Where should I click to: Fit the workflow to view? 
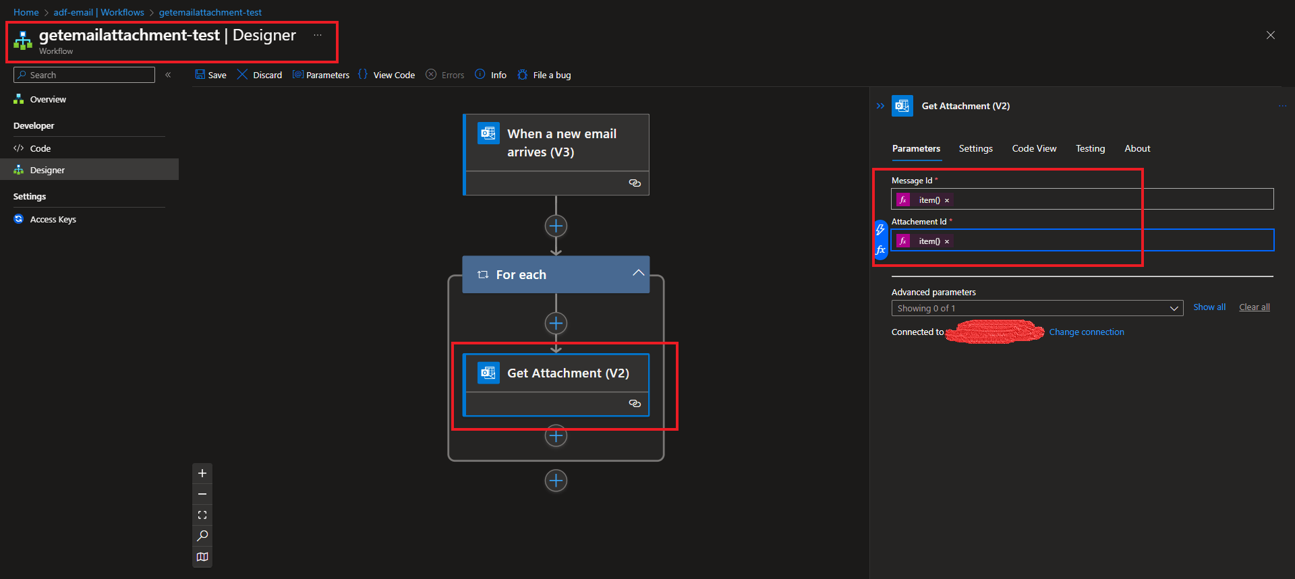(x=202, y=515)
